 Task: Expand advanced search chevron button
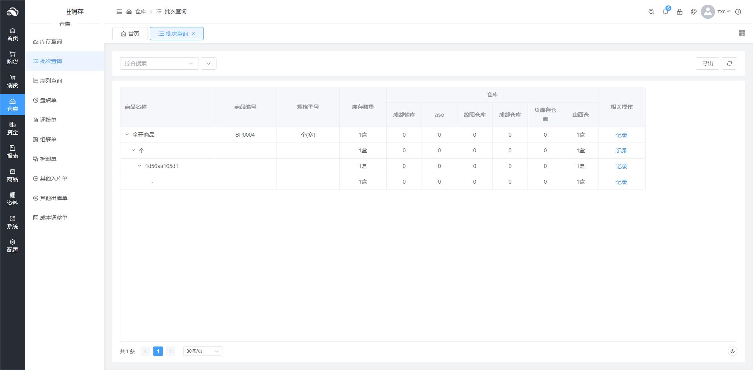[x=209, y=63]
